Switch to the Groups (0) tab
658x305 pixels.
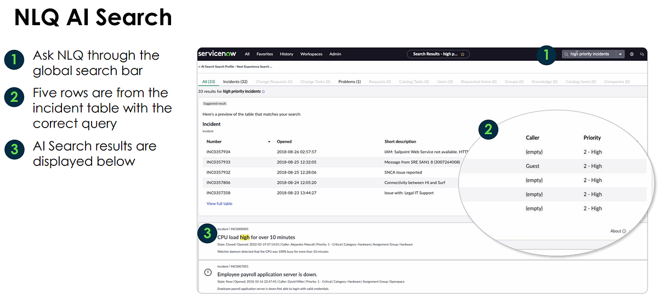(514, 82)
